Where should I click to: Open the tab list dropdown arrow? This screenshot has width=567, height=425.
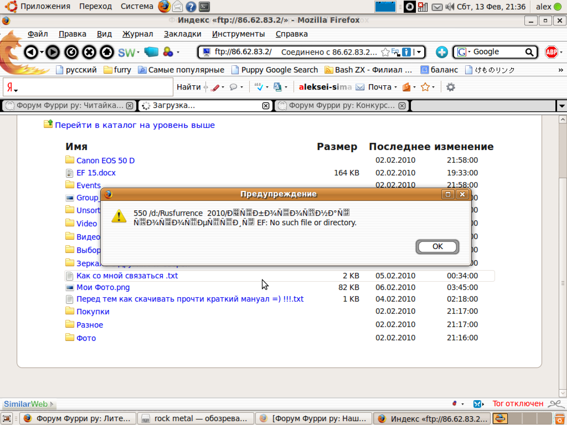pyautogui.click(x=561, y=106)
